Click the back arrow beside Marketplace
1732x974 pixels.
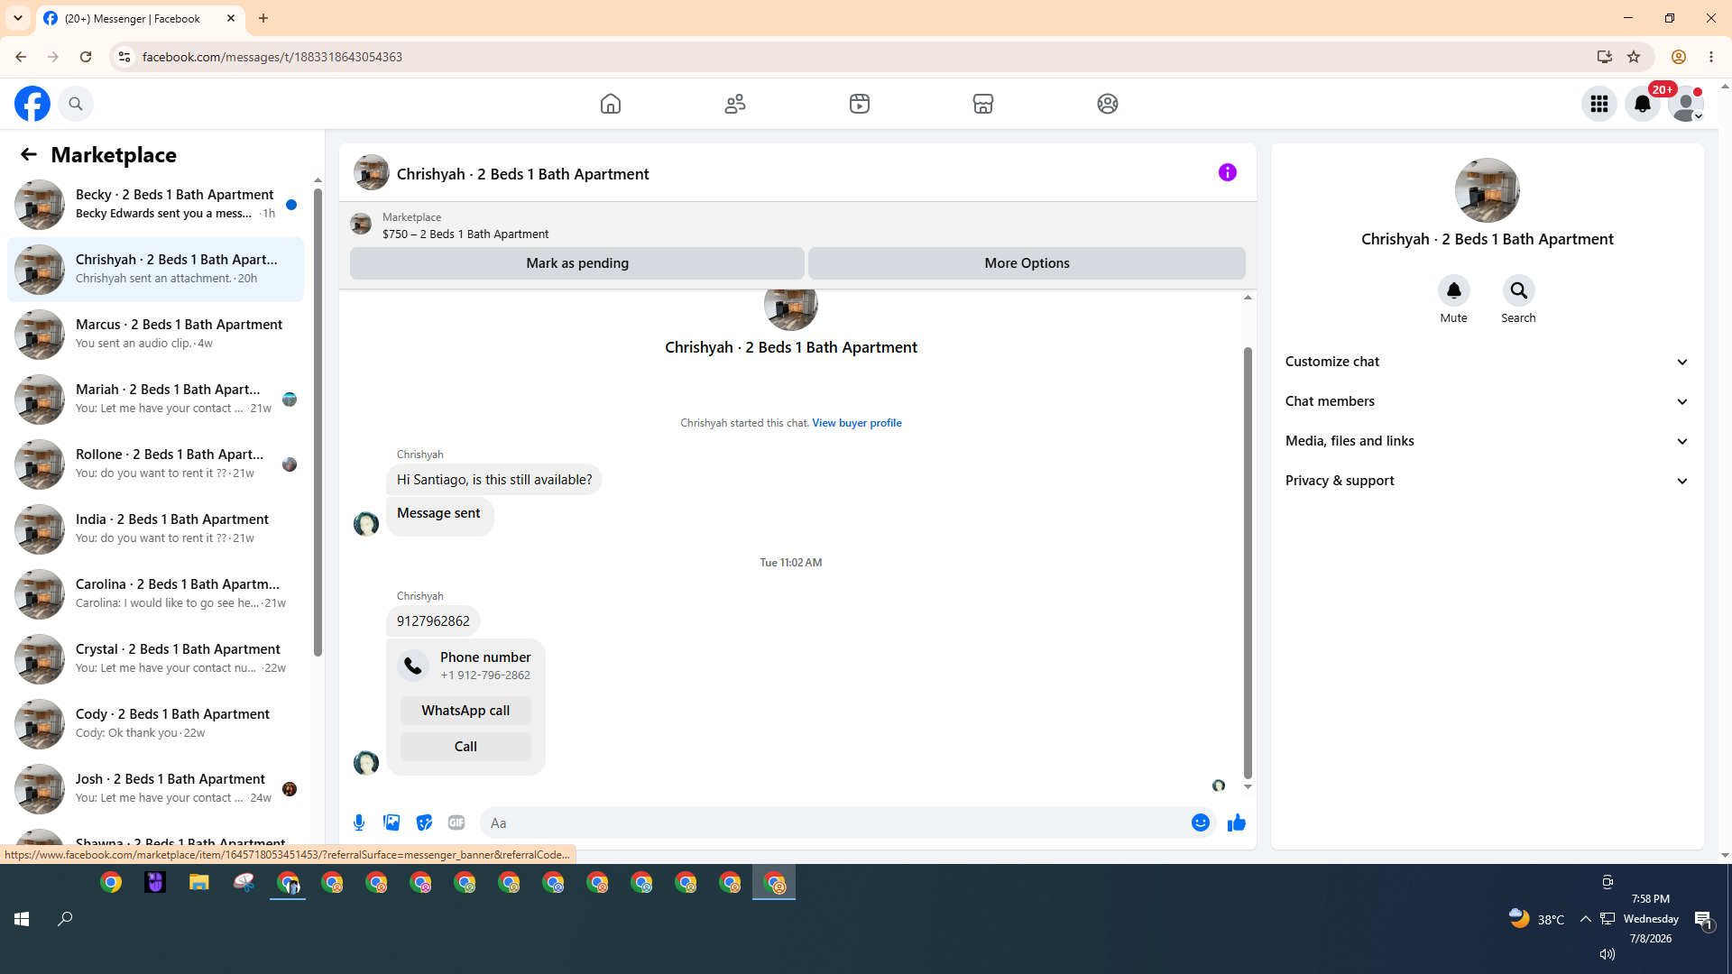[x=29, y=155]
